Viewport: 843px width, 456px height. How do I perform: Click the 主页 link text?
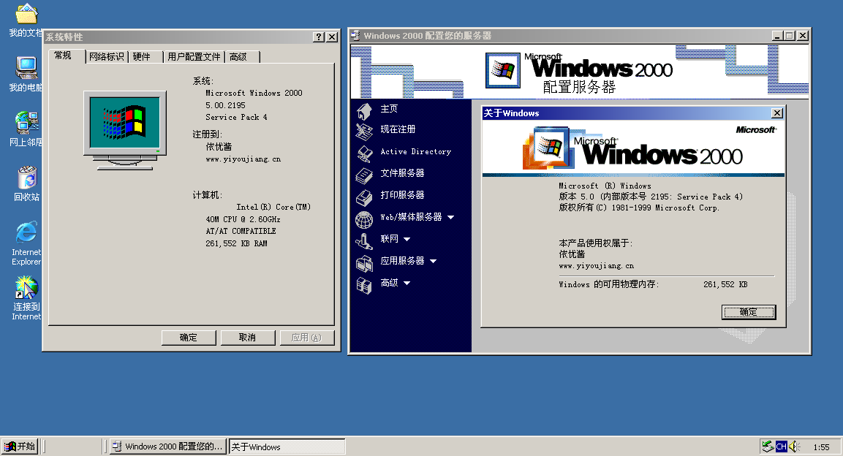(389, 109)
